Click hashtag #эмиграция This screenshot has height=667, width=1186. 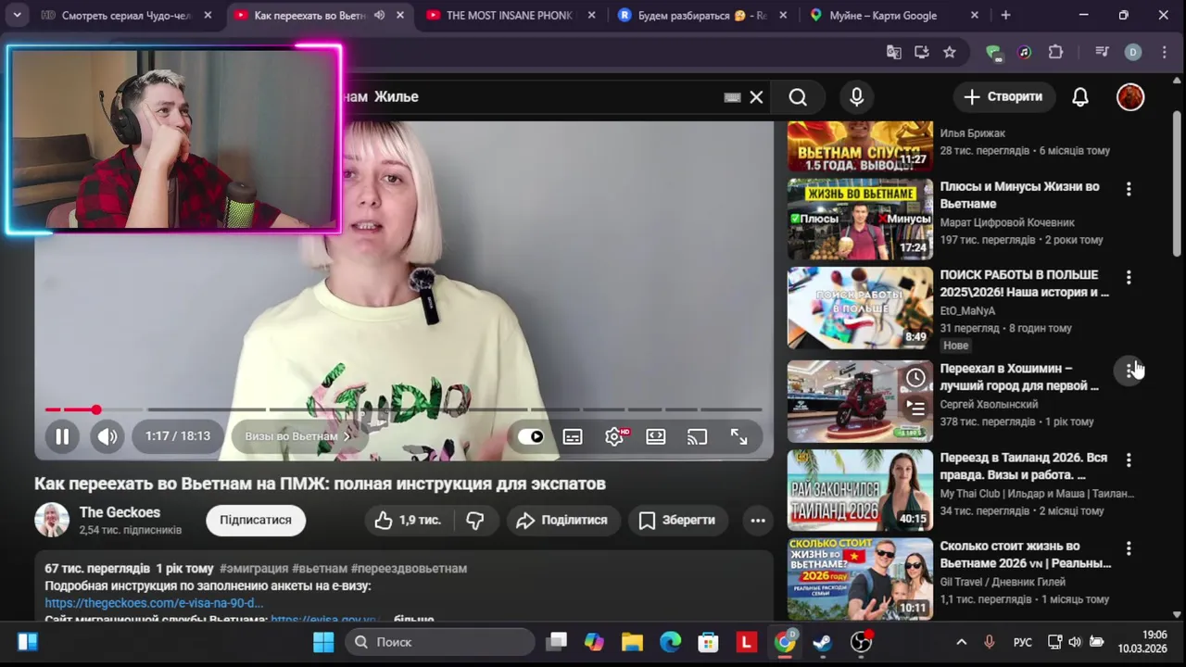pyautogui.click(x=254, y=568)
